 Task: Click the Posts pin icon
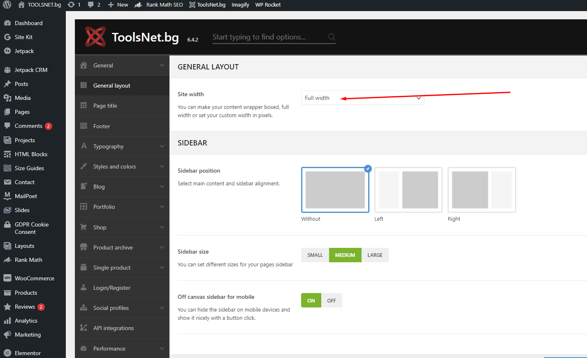[7, 84]
